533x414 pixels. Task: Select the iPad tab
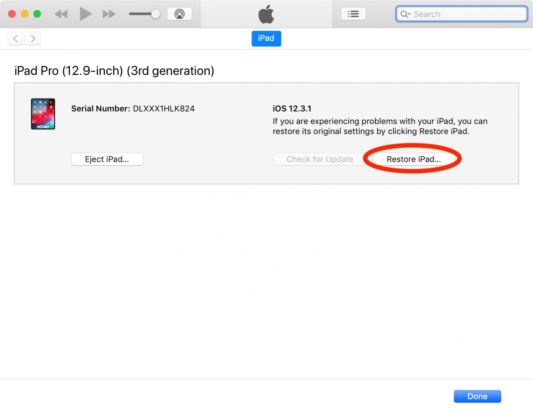coord(266,38)
